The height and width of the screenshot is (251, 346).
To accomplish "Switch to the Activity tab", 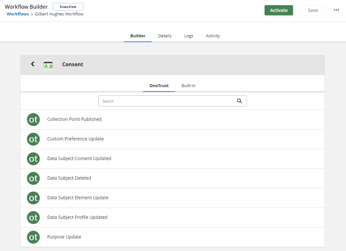I will (213, 36).
